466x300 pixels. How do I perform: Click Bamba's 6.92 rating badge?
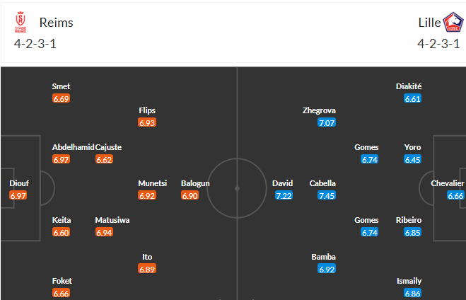(x=327, y=269)
